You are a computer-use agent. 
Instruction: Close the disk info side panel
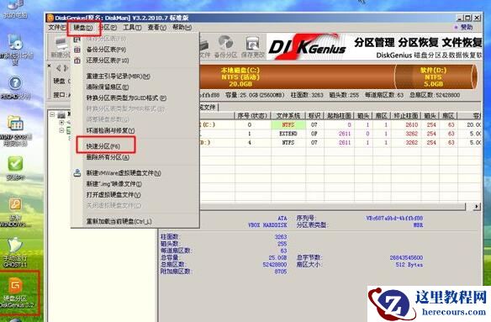49,66
